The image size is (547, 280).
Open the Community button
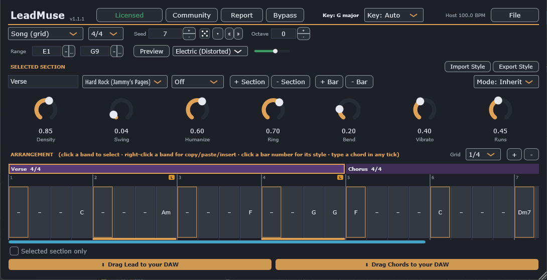click(x=192, y=16)
